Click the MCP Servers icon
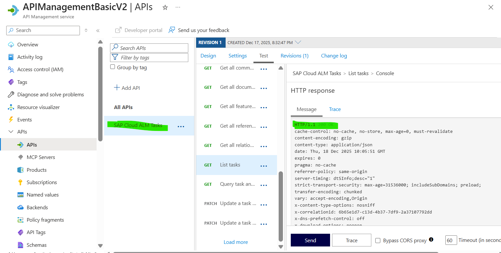The width and height of the screenshot is (501, 253). (21, 157)
